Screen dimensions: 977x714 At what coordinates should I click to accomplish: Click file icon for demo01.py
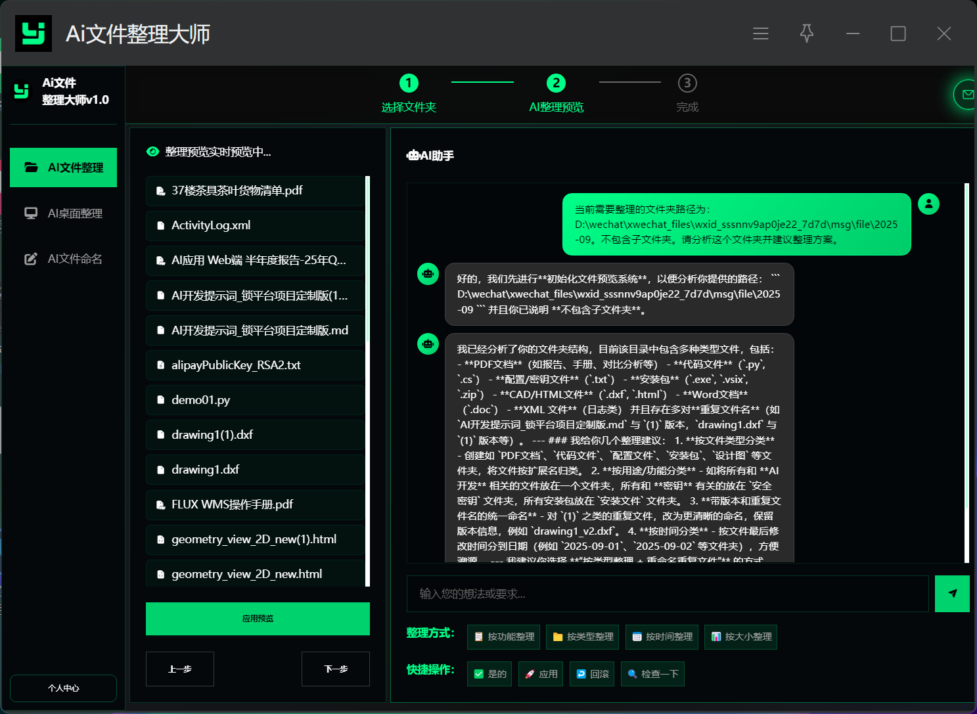point(160,400)
